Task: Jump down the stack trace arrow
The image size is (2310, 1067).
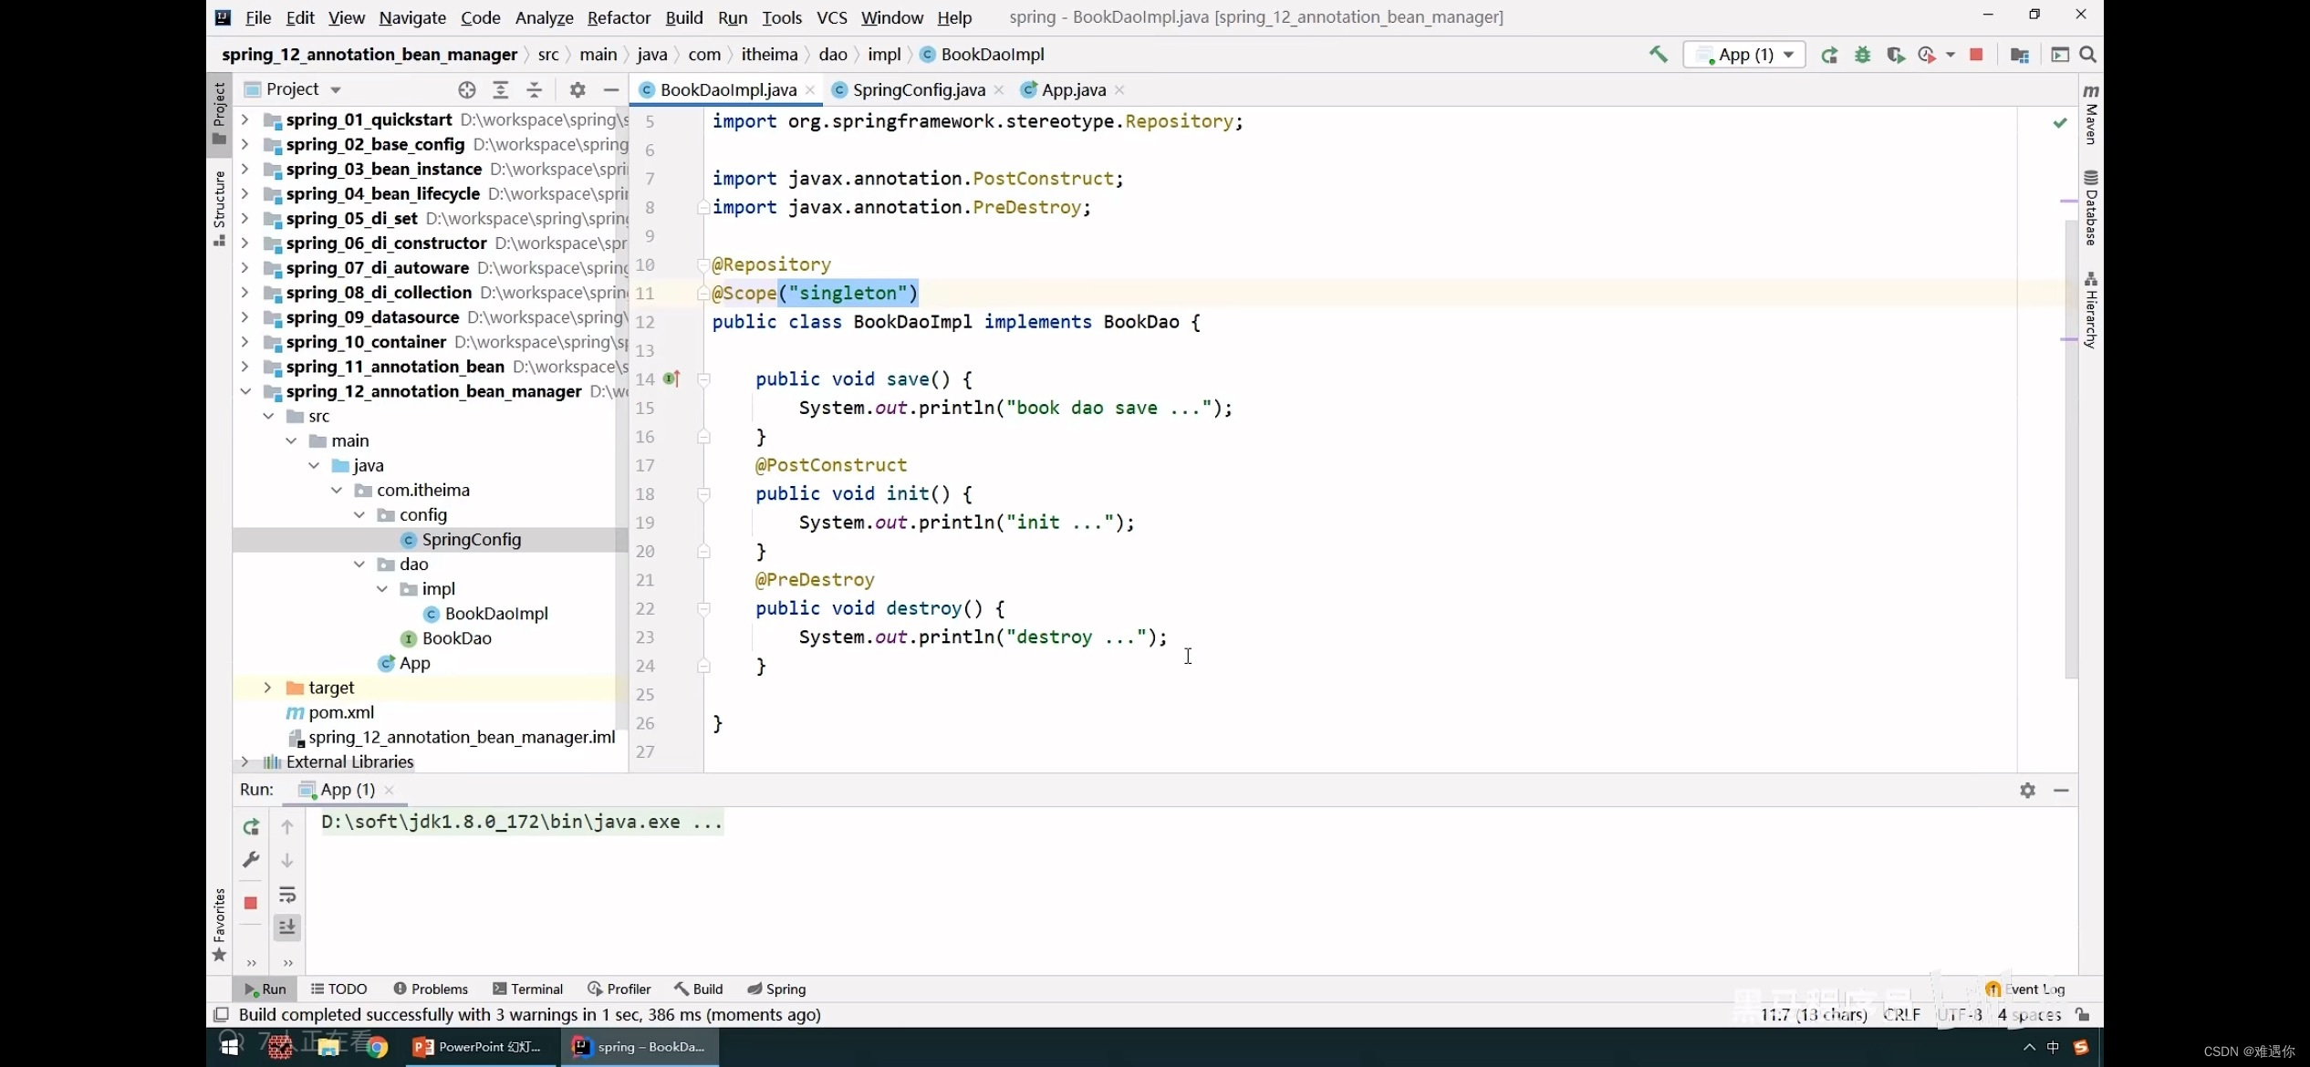Action: [287, 860]
